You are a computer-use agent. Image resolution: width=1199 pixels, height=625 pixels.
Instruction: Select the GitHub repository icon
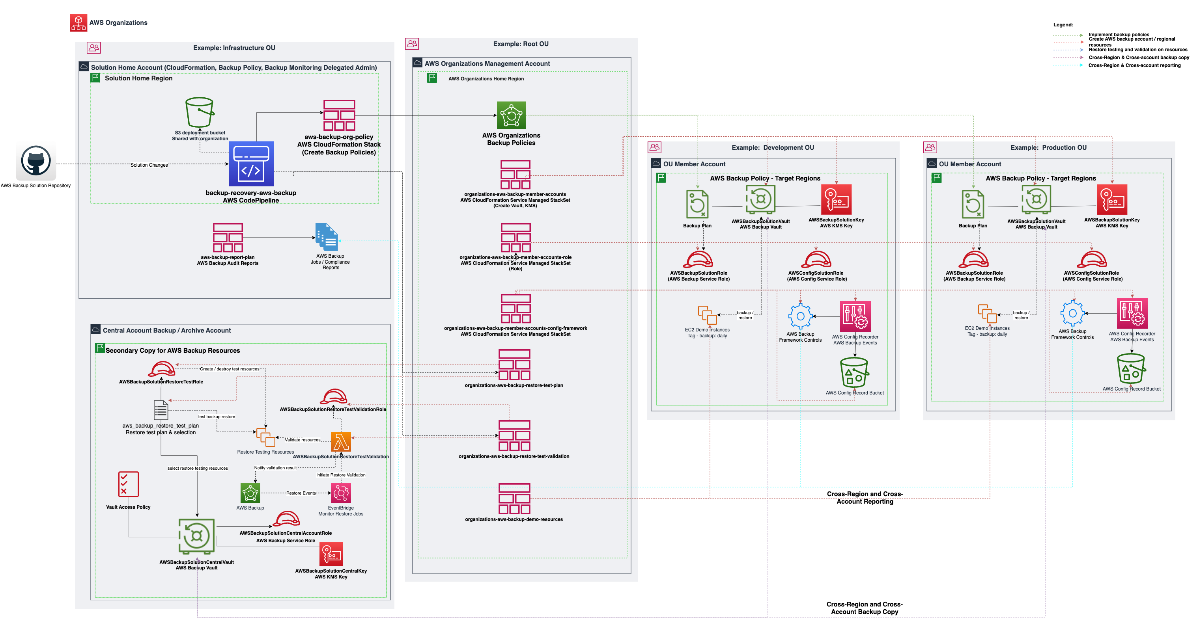coord(36,161)
